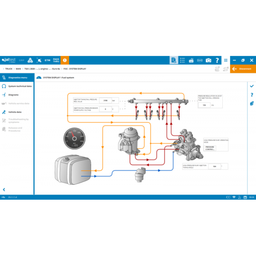Open the bulleted list icon in top bar
The width and height of the screenshot is (256, 256).
pos(183,60)
